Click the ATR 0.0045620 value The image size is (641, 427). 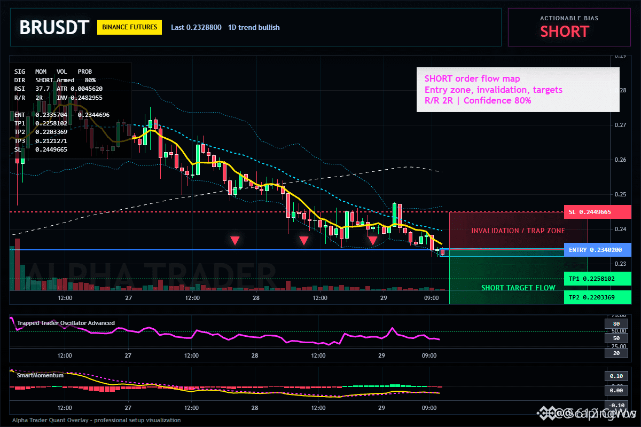pos(80,89)
